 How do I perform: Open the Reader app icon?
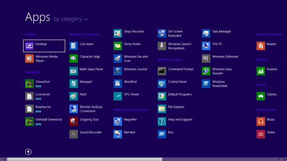261,46
